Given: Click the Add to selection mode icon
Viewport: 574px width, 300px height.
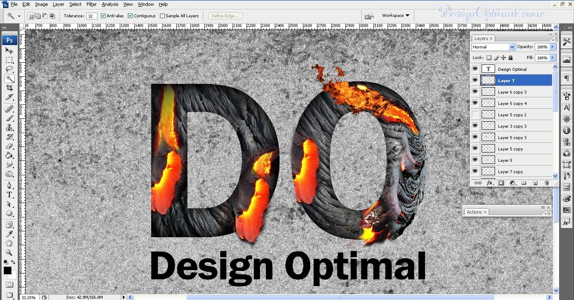Looking at the screenshot, I should 38,16.
